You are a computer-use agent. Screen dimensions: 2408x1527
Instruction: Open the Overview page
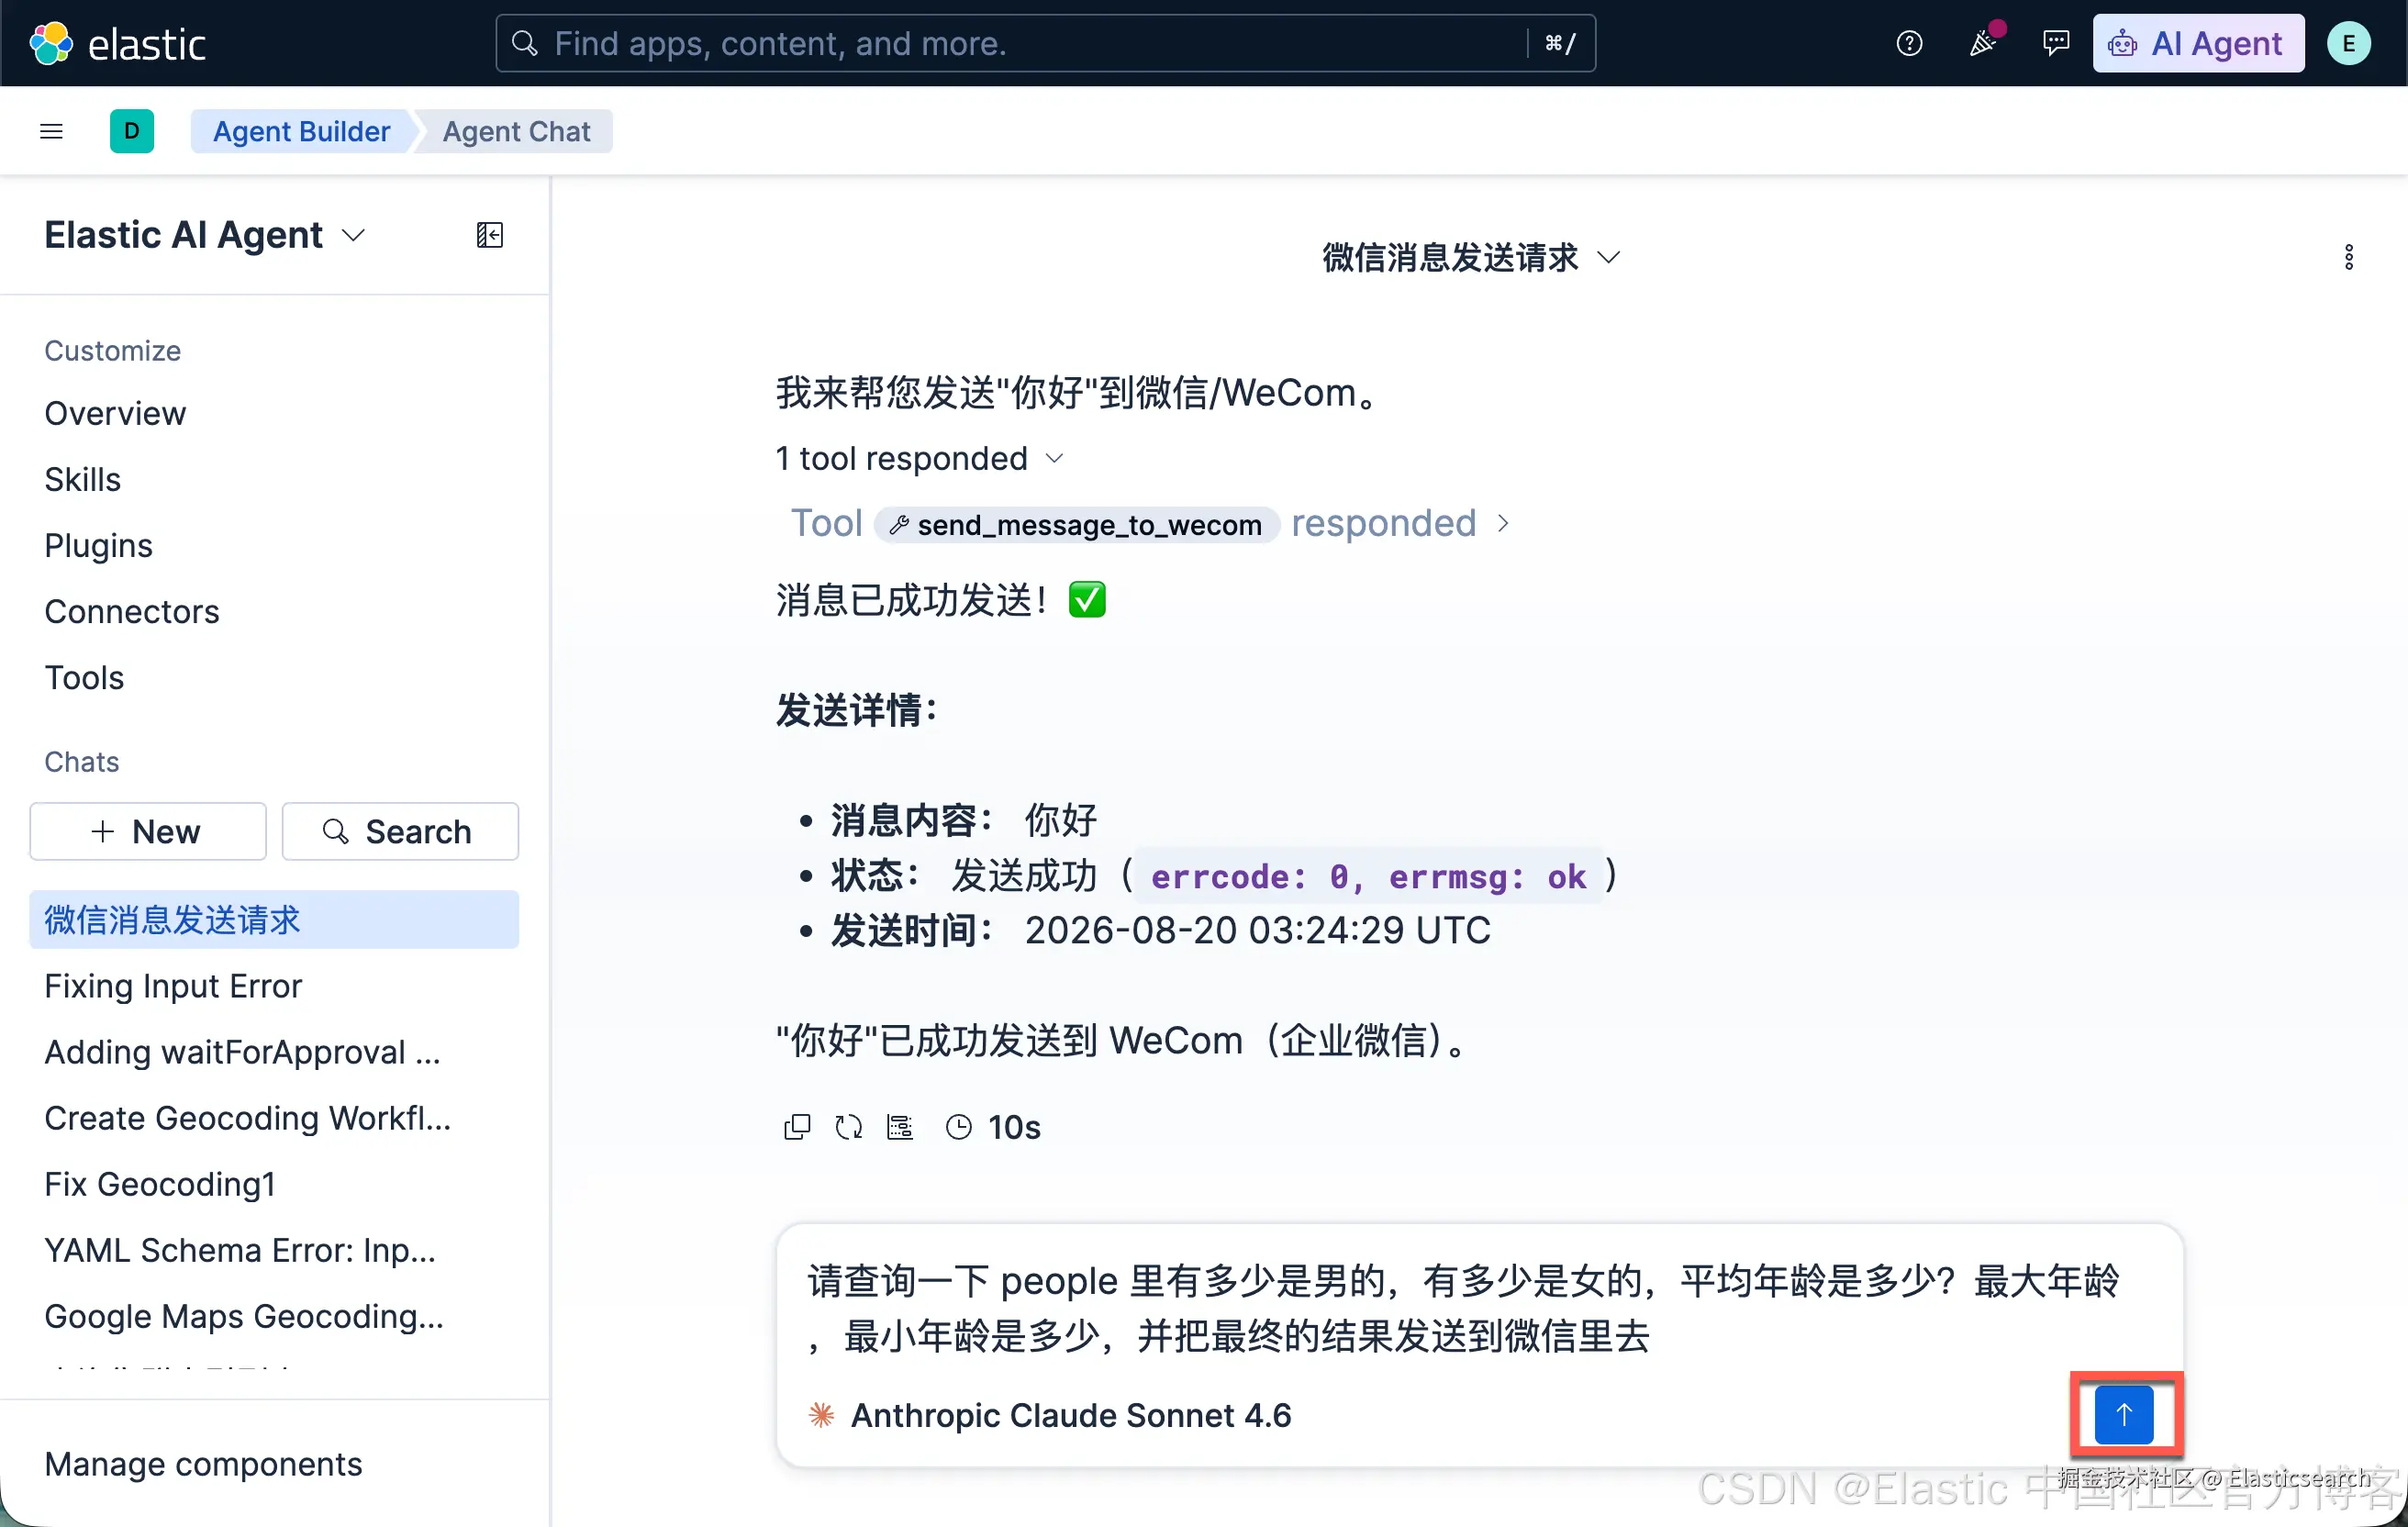point(115,413)
